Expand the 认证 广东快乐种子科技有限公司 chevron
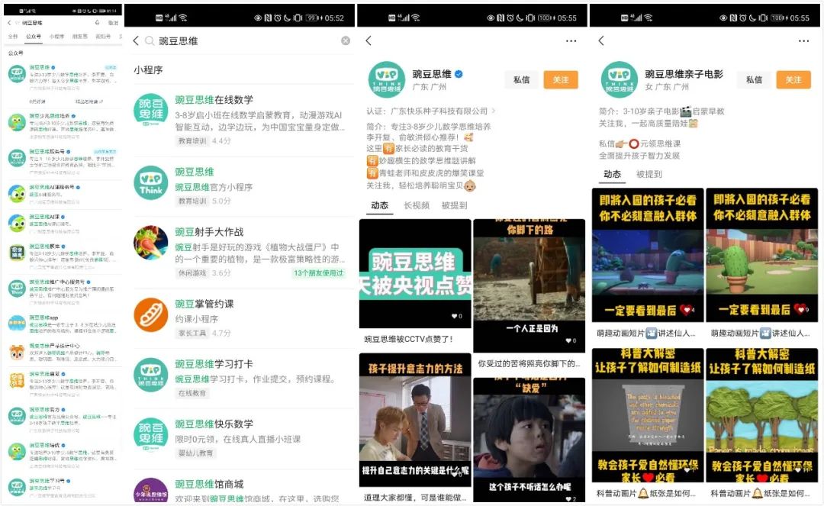The width and height of the screenshot is (824, 506). (494, 111)
